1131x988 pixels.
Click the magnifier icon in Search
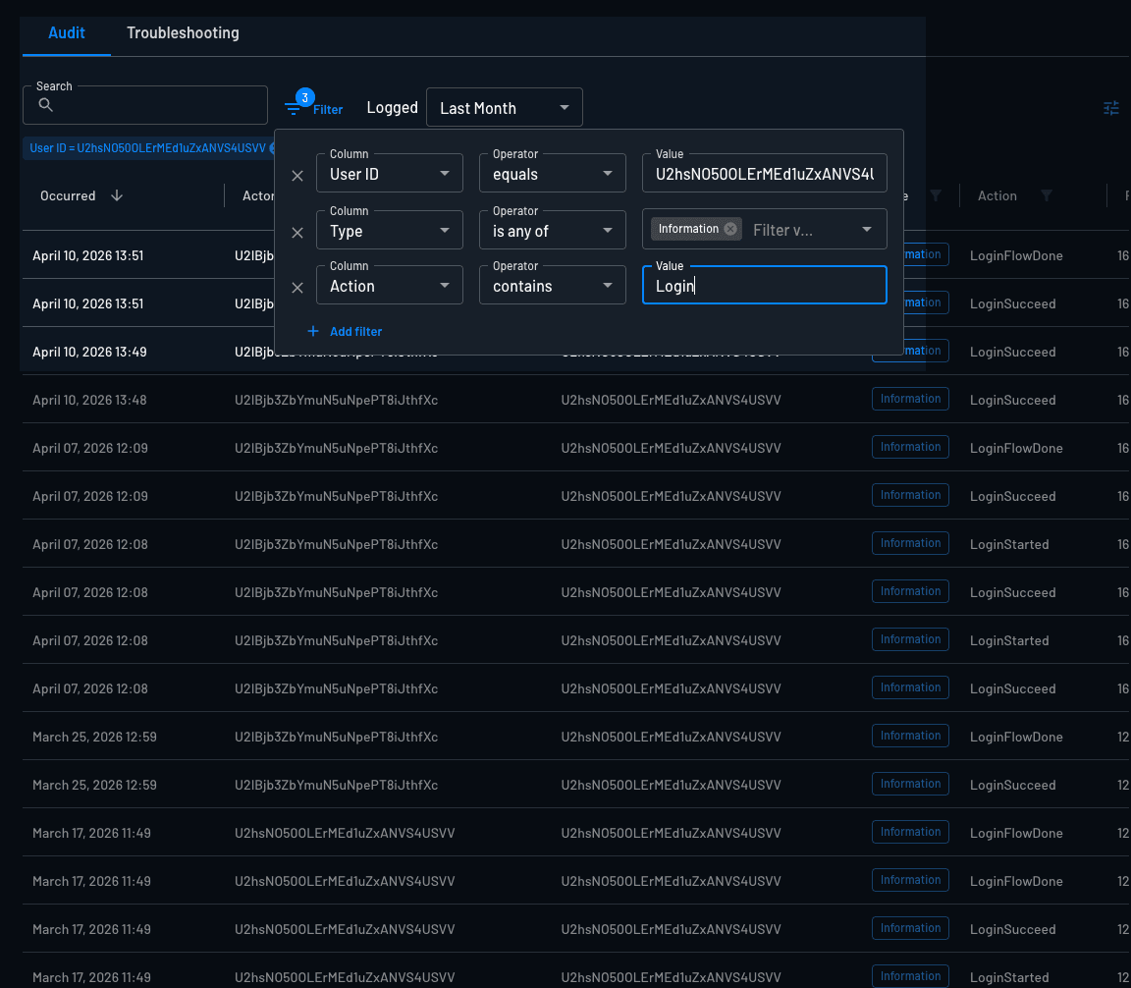tap(45, 105)
